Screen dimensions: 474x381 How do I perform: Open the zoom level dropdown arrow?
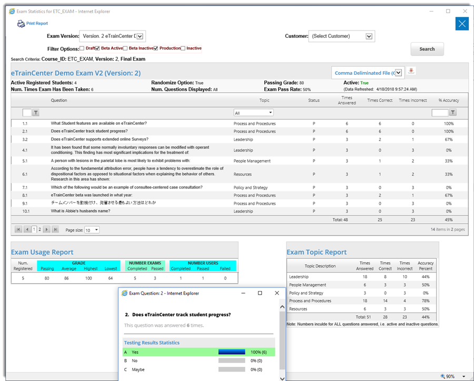(x=463, y=376)
